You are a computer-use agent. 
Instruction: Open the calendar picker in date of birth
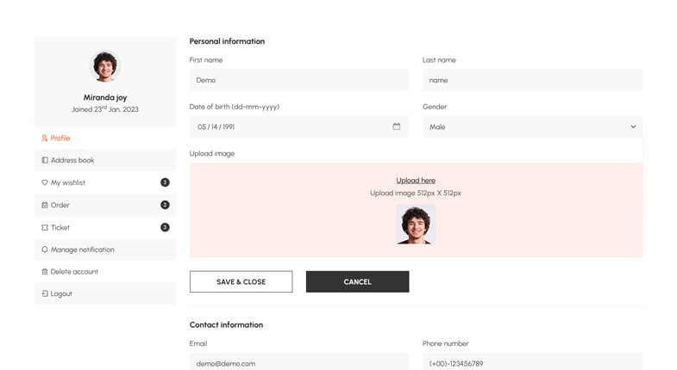tap(397, 126)
